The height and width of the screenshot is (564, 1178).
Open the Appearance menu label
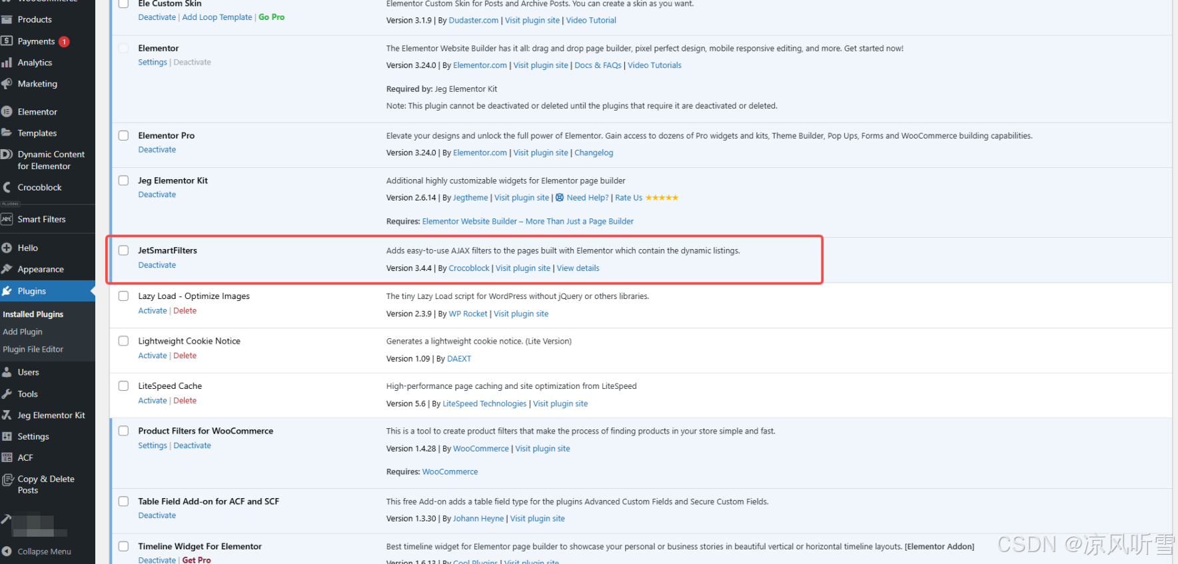41,269
